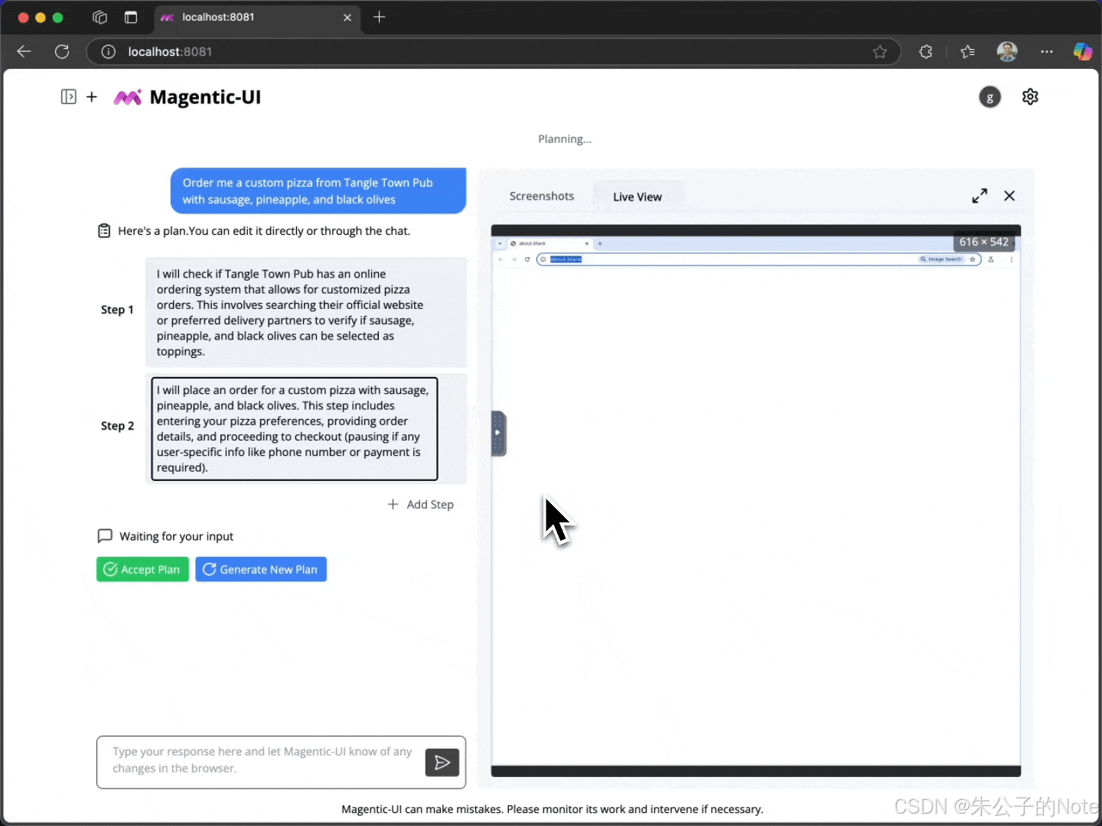Send the typed response
Screen dimensions: 1102x826
pyautogui.click(x=442, y=763)
